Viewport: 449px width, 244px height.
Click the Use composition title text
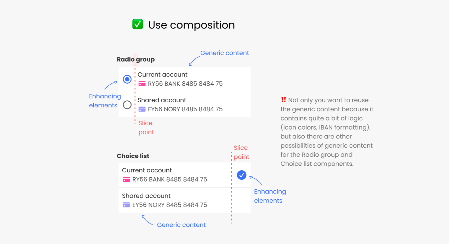click(x=191, y=25)
